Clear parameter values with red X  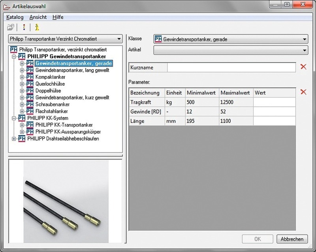303,92
